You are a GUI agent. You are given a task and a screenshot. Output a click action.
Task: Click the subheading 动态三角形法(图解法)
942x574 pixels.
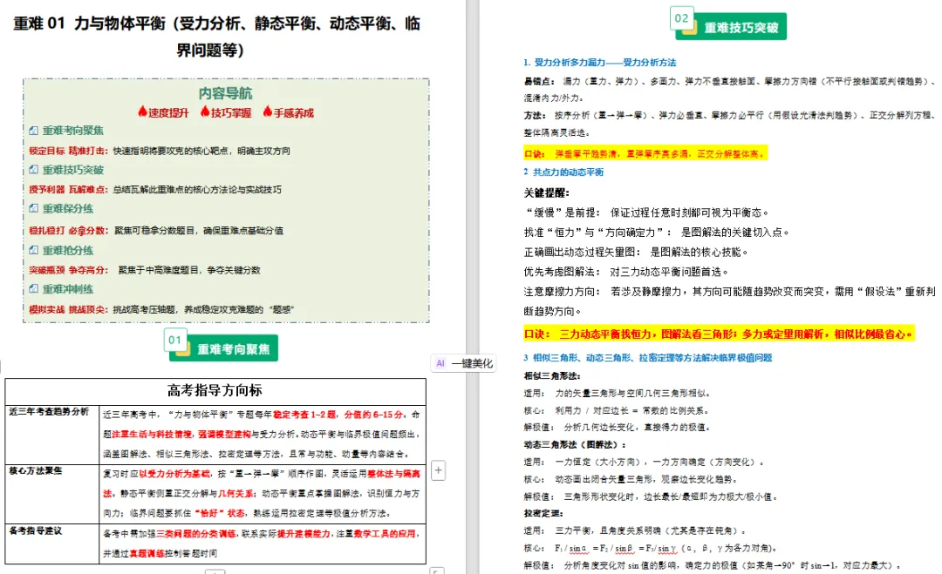pyautogui.click(x=575, y=445)
